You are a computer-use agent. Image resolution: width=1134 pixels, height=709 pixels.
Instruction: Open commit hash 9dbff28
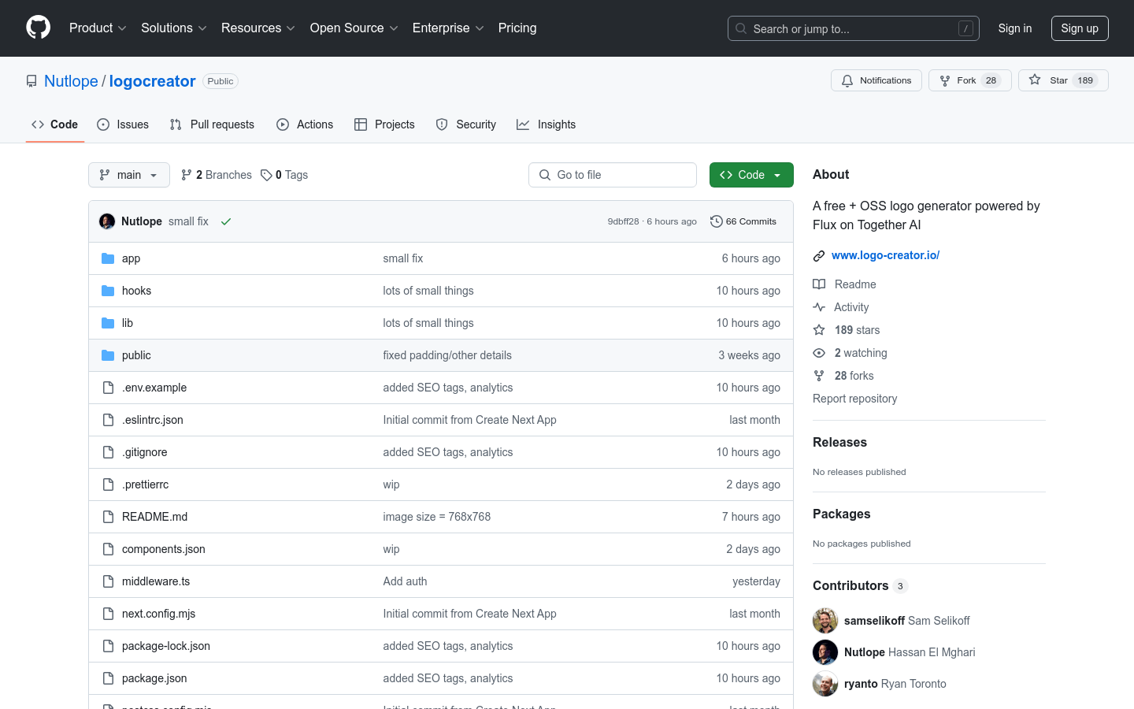[x=623, y=221]
